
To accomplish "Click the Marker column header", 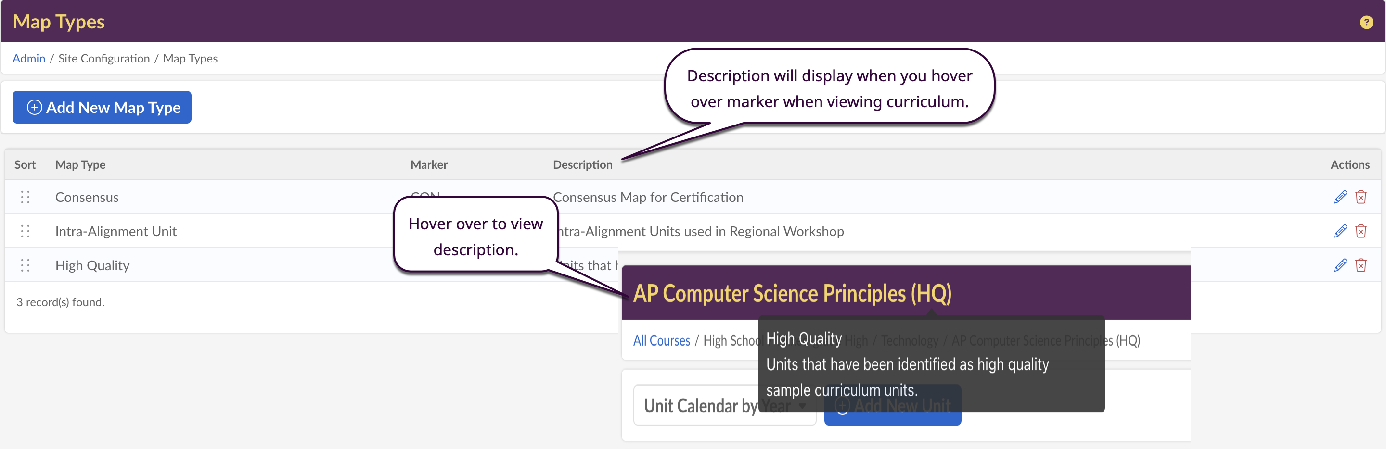I will coord(428,164).
